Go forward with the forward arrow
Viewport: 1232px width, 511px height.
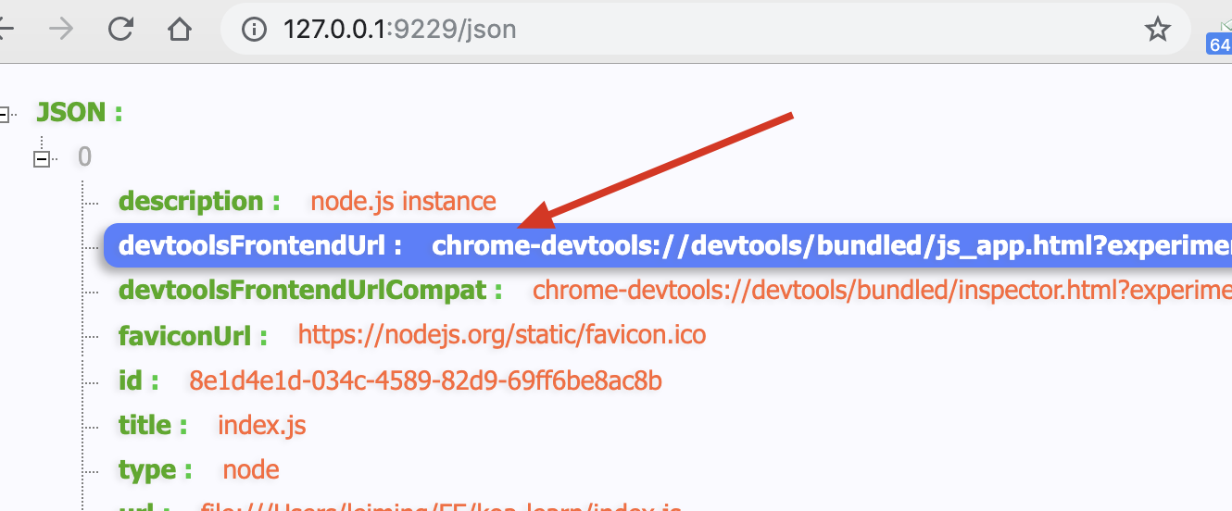[x=60, y=30]
